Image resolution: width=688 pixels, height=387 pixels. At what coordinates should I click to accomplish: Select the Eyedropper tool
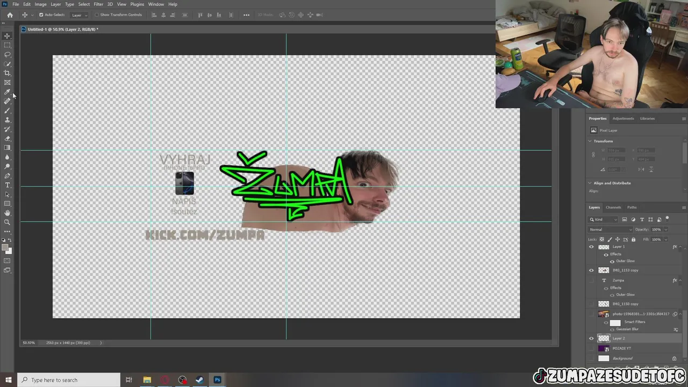point(7,92)
